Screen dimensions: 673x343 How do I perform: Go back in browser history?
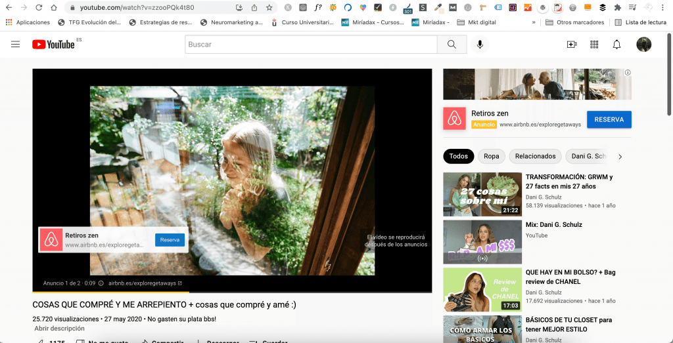click(x=9, y=7)
